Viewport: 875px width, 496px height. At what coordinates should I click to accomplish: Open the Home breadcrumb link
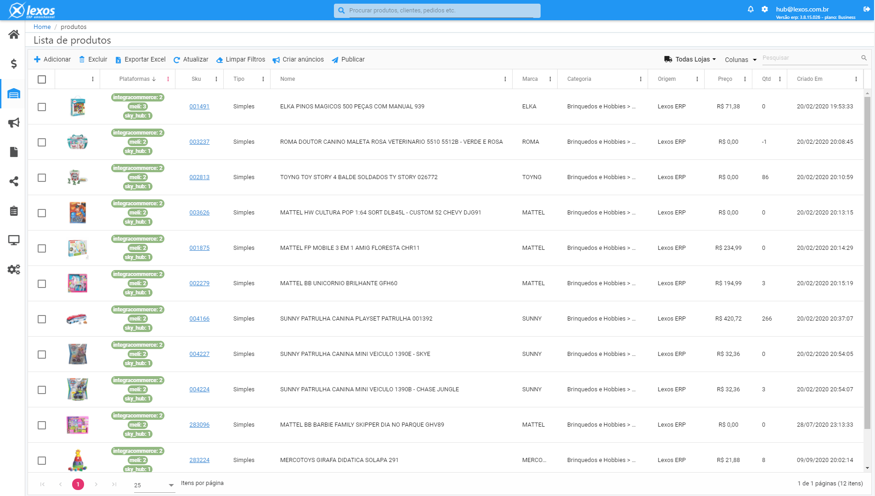[x=42, y=27]
